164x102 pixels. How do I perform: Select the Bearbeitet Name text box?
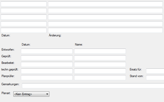pos(100,64)
